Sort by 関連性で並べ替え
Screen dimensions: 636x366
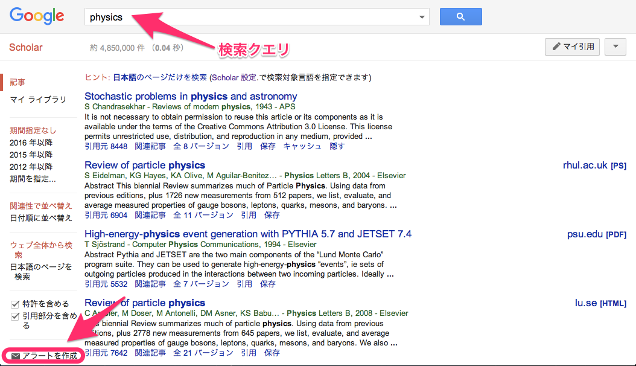[41, 206]
